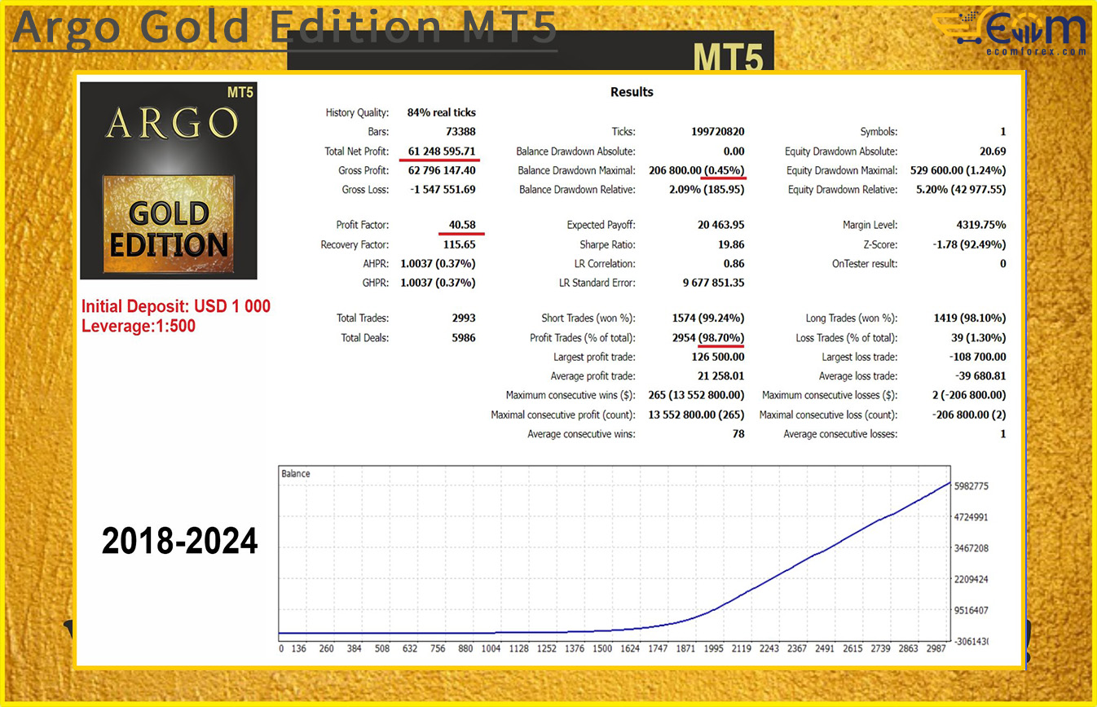
Task: Click the LR Correlation value 0.86
Action: pyautogui.click(x=736, y=264)
